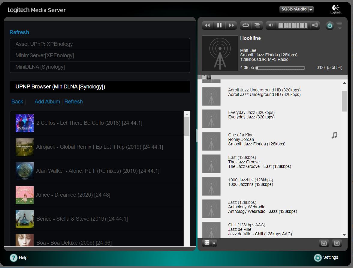The image size is (353, 268).
Task: Open Benee Stella & Steve cover thumbnail
Action: coord(25,219)
